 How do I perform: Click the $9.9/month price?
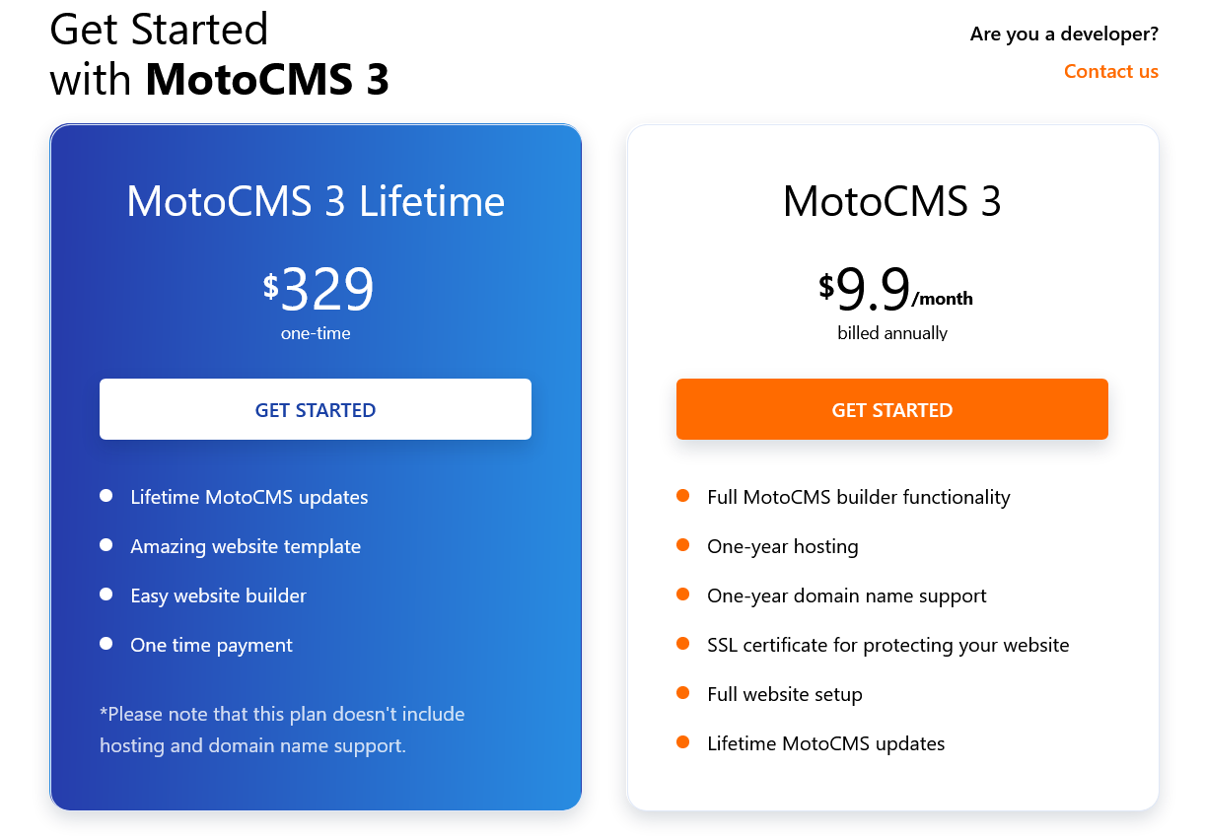click(893, 290)
